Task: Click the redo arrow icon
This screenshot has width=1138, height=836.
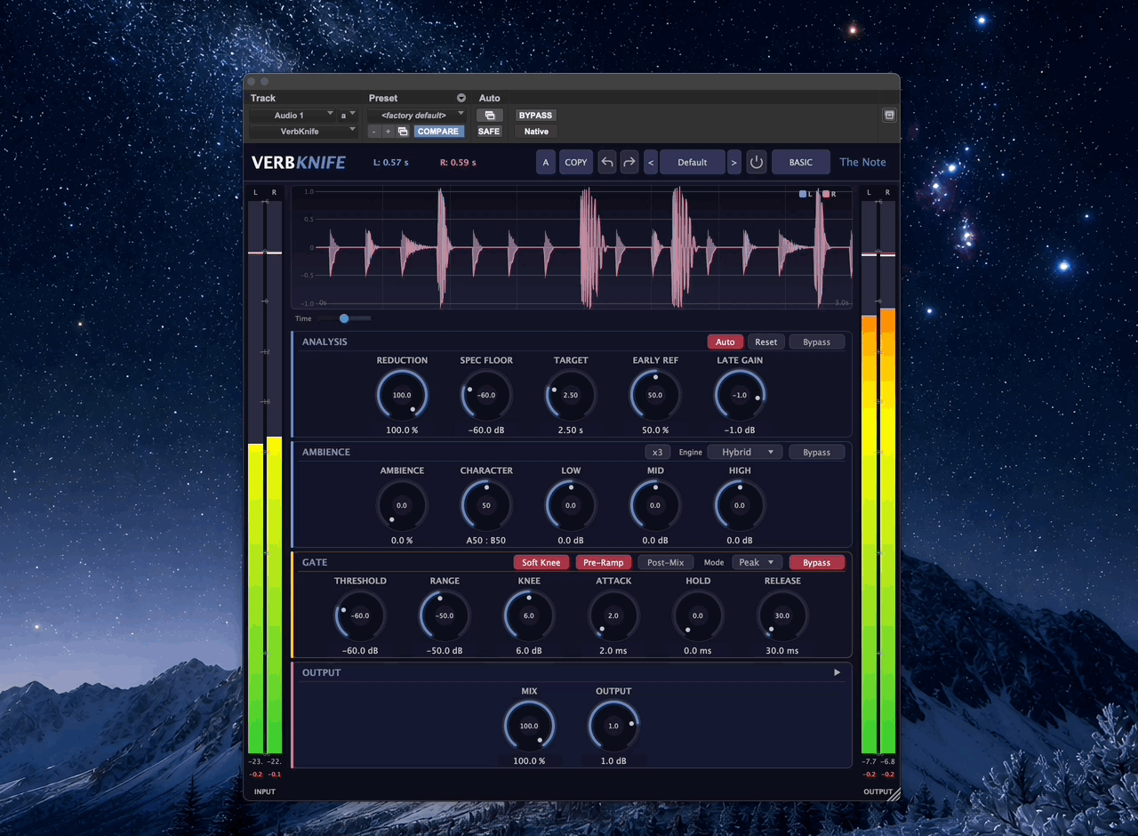Action: tap(629, 162)
